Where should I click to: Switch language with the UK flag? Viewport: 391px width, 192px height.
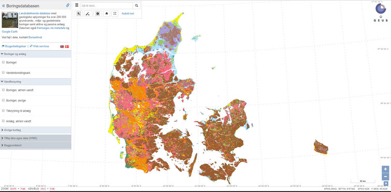coord(62,46)
